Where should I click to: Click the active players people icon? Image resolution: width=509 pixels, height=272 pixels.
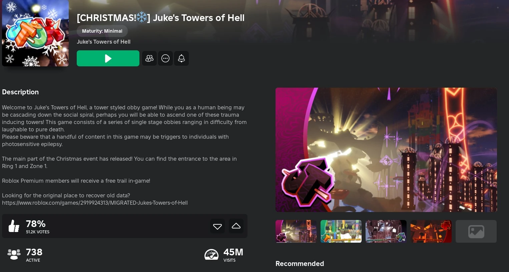pos(14,254)
